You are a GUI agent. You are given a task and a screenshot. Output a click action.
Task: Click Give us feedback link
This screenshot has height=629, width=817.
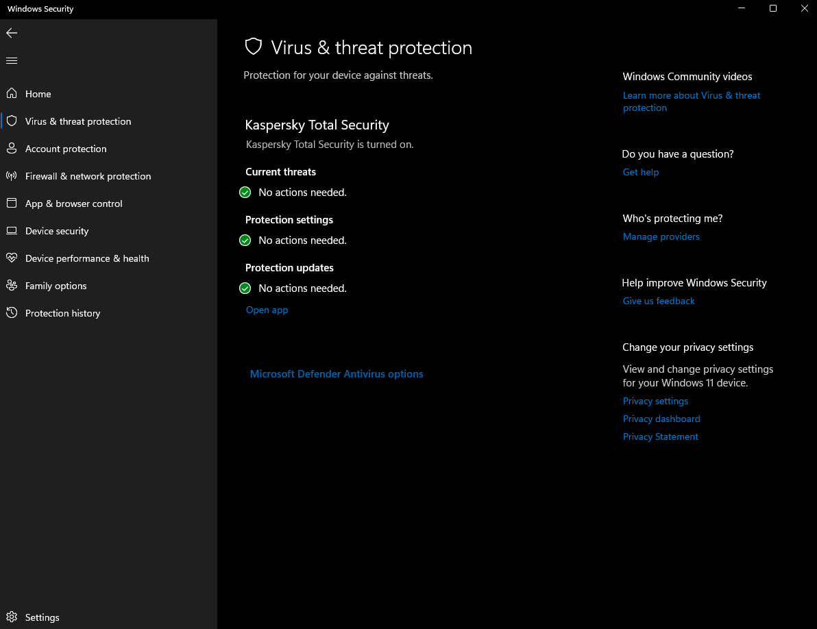pos(659,301)
